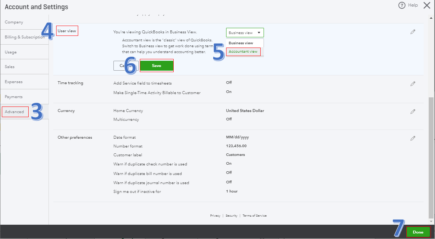Screen dimensions: 435x239
Task: Click the 123,456.00 value
Action: [236, 146]
